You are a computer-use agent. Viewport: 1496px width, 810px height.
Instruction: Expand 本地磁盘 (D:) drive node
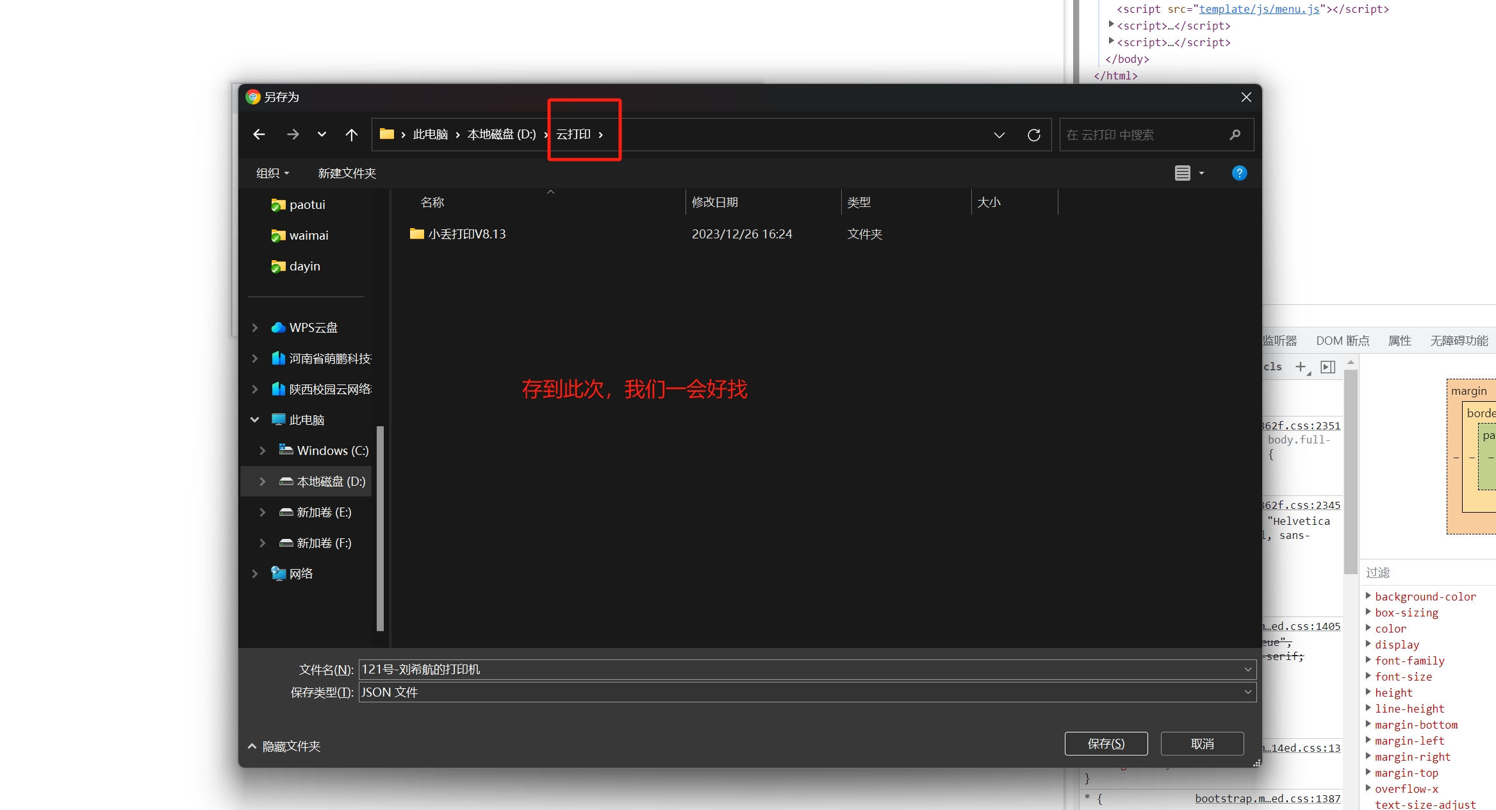pyautogui.click(x=263, y=481)
